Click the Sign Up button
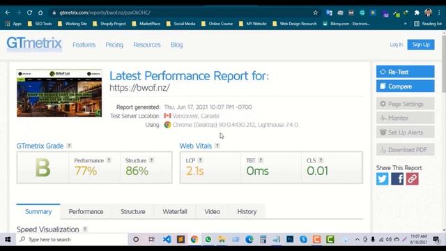Image resolution: width=446 pixels, height=251 pixels. coord(421,45)
